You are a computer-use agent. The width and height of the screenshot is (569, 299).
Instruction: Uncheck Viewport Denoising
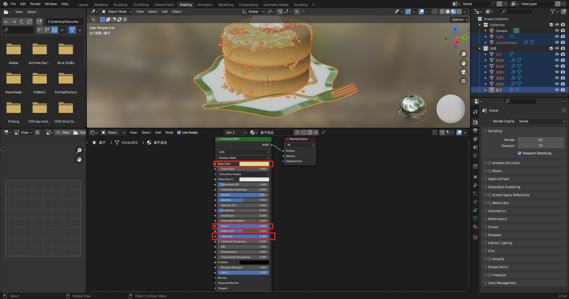(520, 153)
